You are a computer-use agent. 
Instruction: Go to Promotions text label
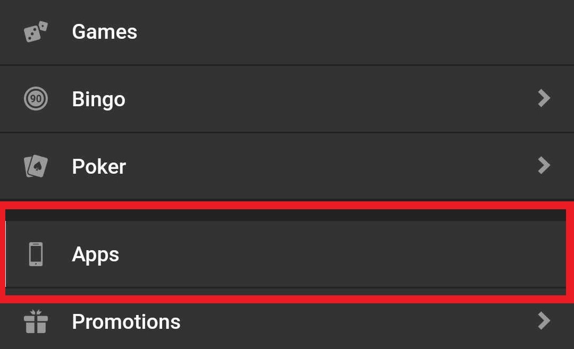[x=126, y=322]
